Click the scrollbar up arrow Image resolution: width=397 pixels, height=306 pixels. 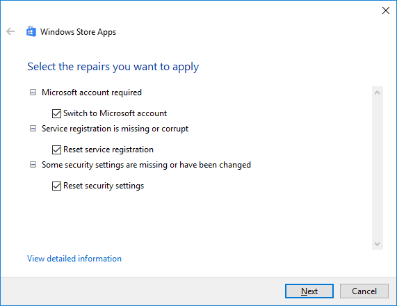pos(377,92)
